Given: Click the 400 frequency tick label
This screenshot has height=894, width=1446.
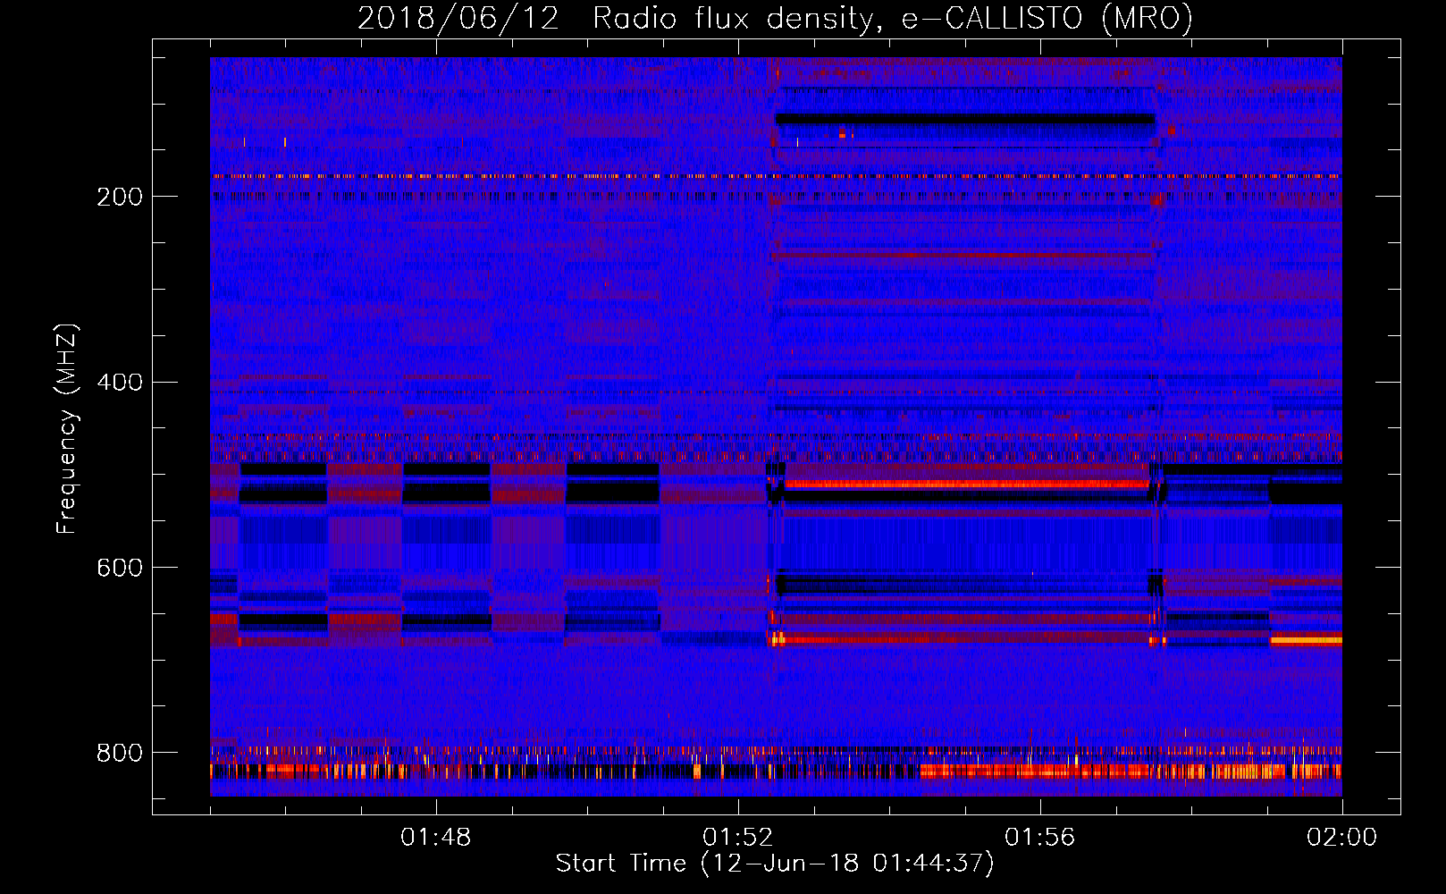Looking at the screenshot, I should click(x=120, y=383).
